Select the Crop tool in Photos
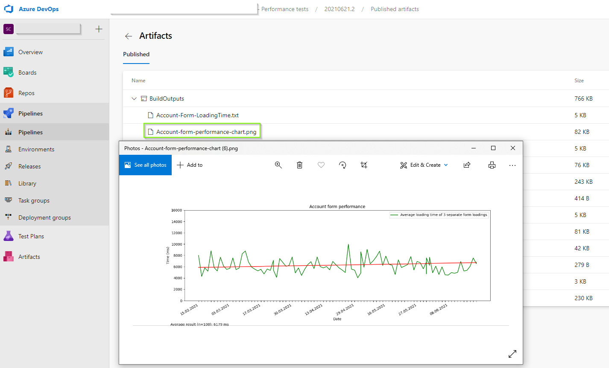Screen dimensions: 609x368 pyautogui.click(x=363, y=165)
